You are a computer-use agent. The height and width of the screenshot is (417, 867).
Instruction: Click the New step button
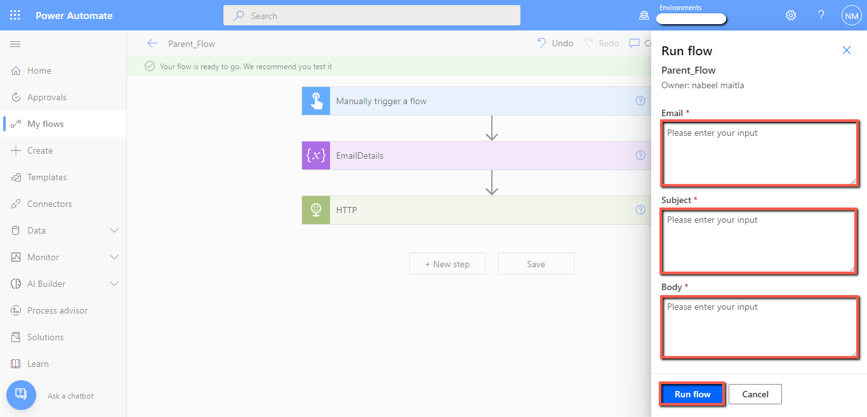coord(447,264)
